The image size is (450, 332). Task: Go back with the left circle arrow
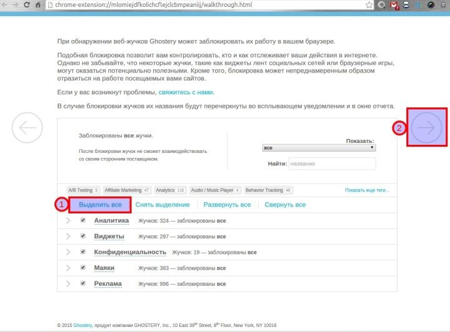coord(27,127)
